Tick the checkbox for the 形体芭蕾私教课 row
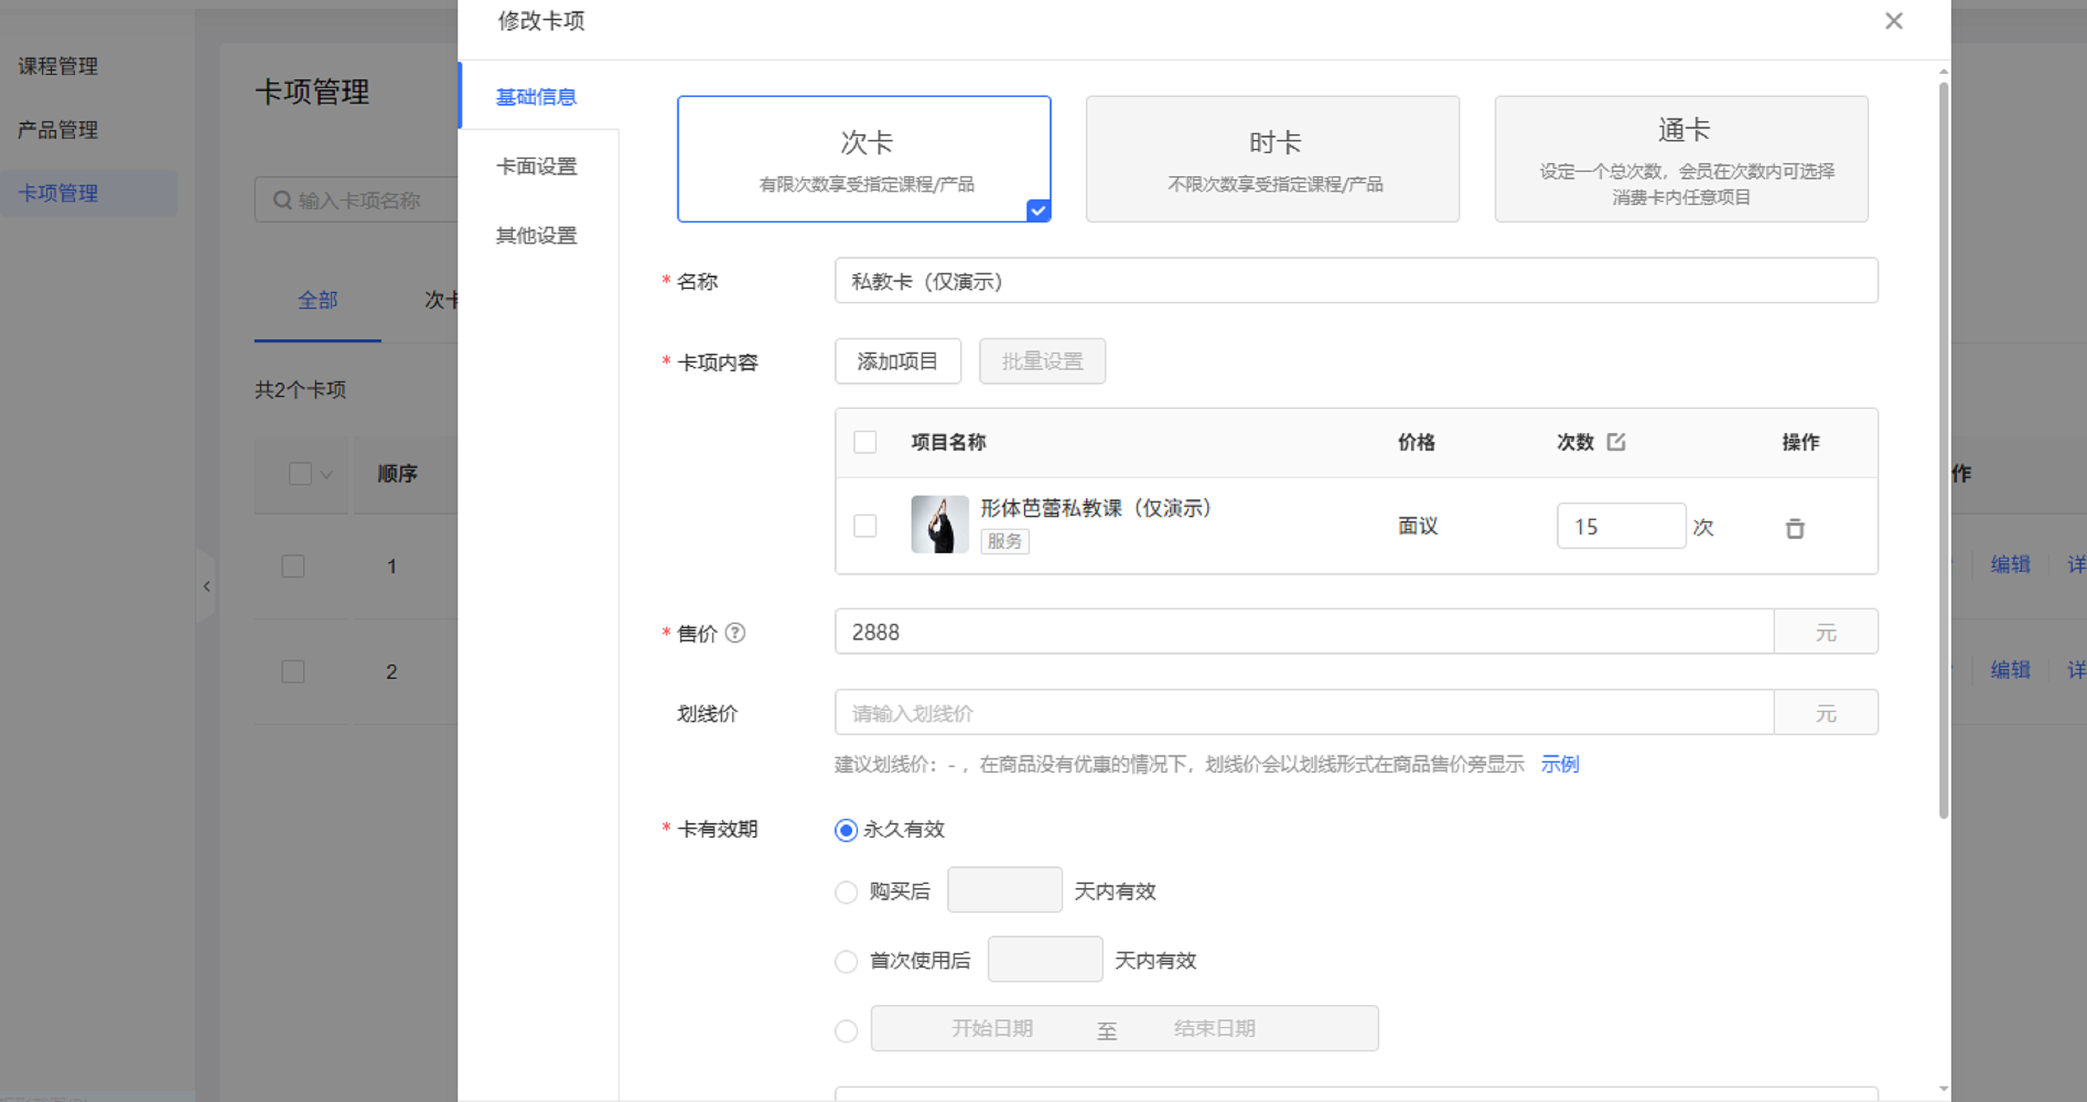Viewport: 2087px width, 1102px height. point(865,526)
